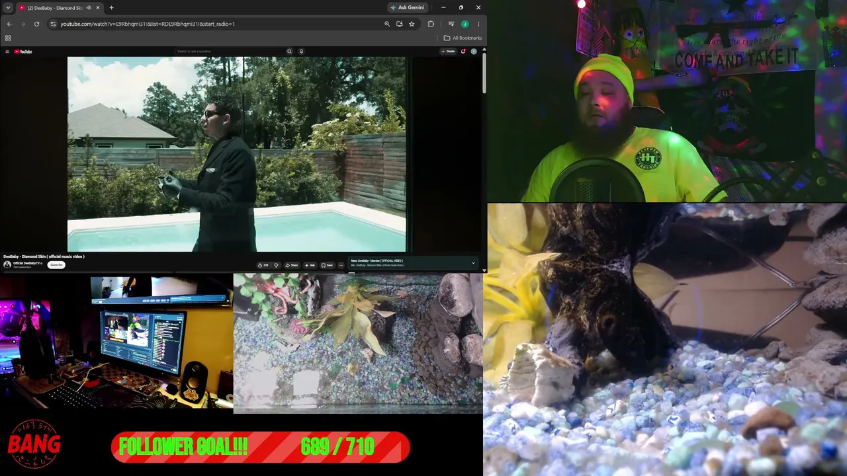
Task: Close the DeeBaby YouTube tab
Action: coord(98,8)
